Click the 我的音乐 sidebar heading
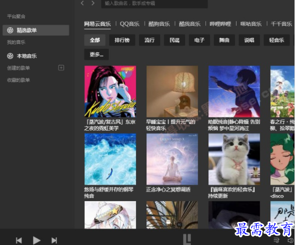This screenshot has width=297, height=245. [16, 42]
